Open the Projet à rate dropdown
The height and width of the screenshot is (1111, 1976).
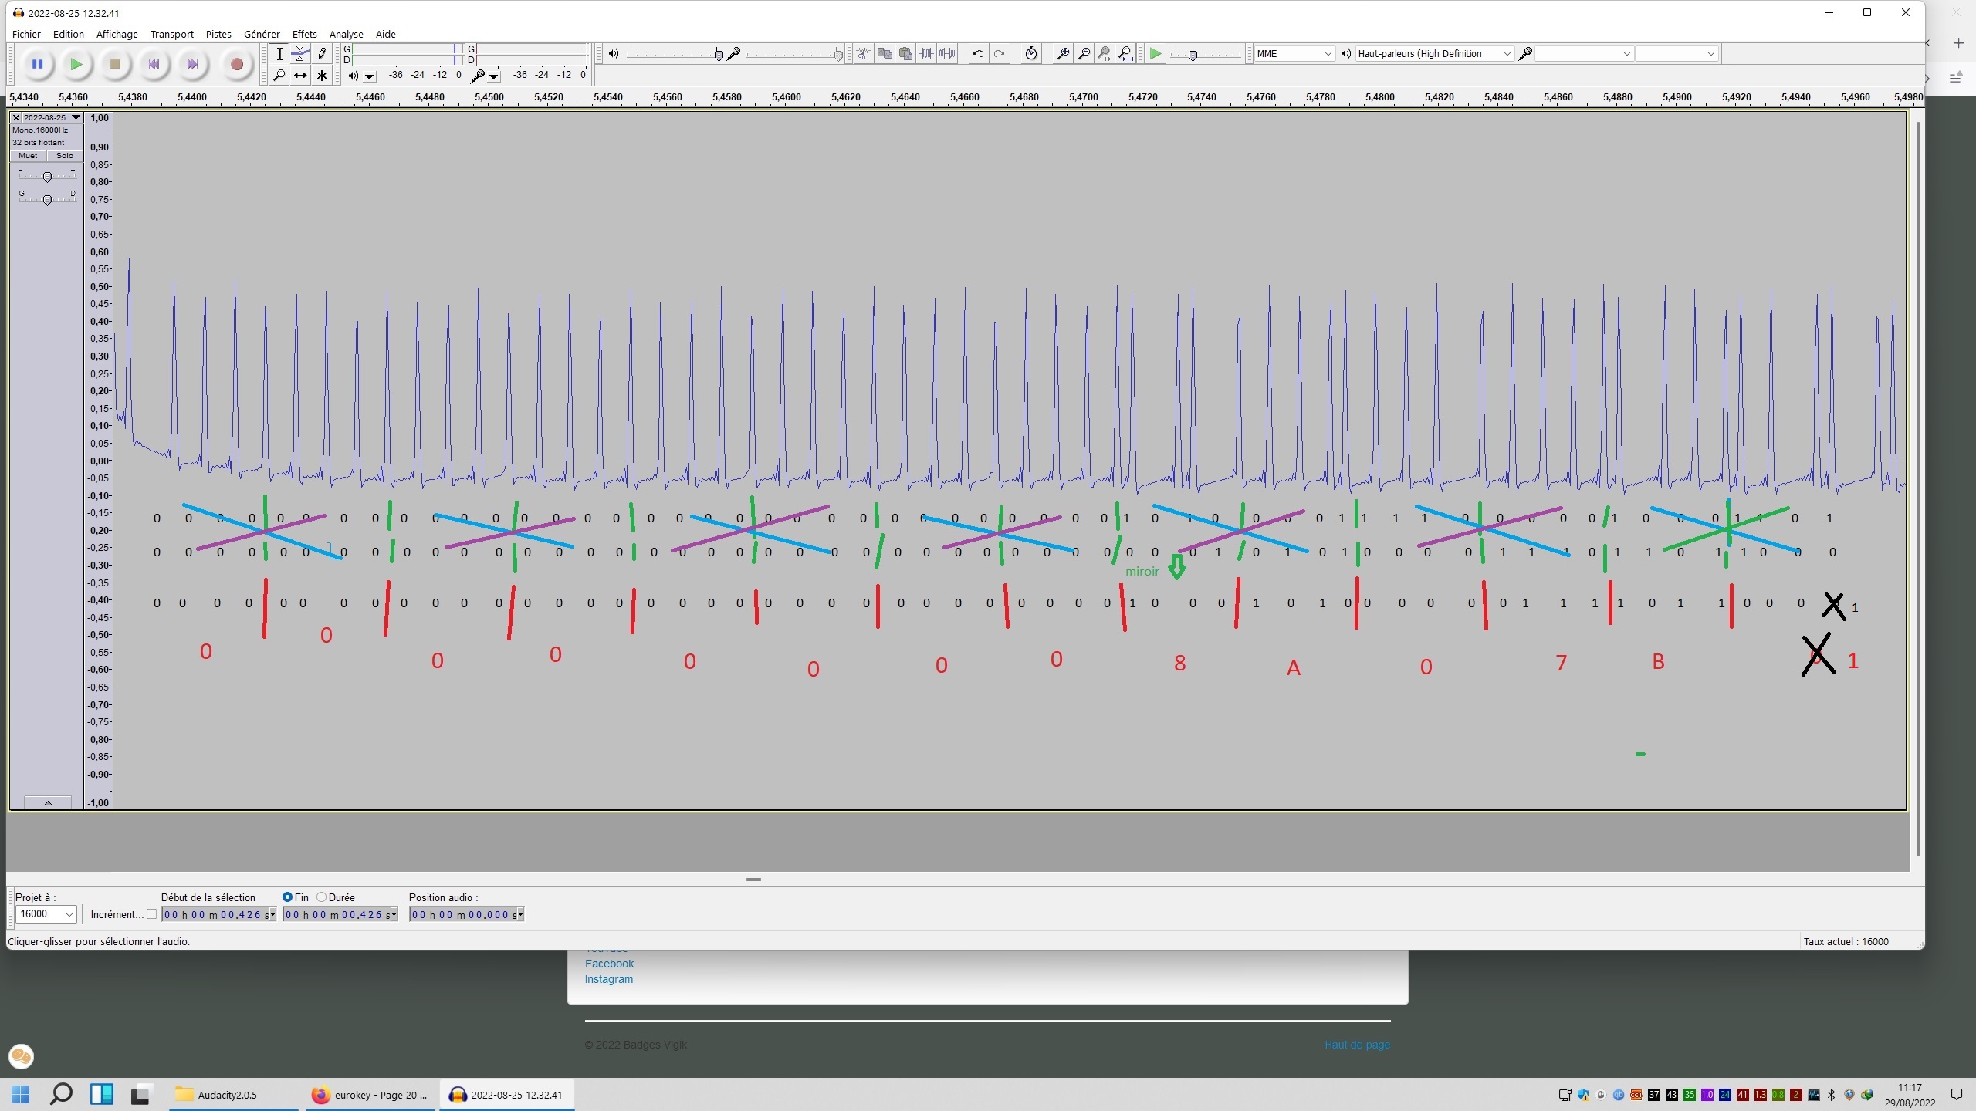tap(46, 914)
